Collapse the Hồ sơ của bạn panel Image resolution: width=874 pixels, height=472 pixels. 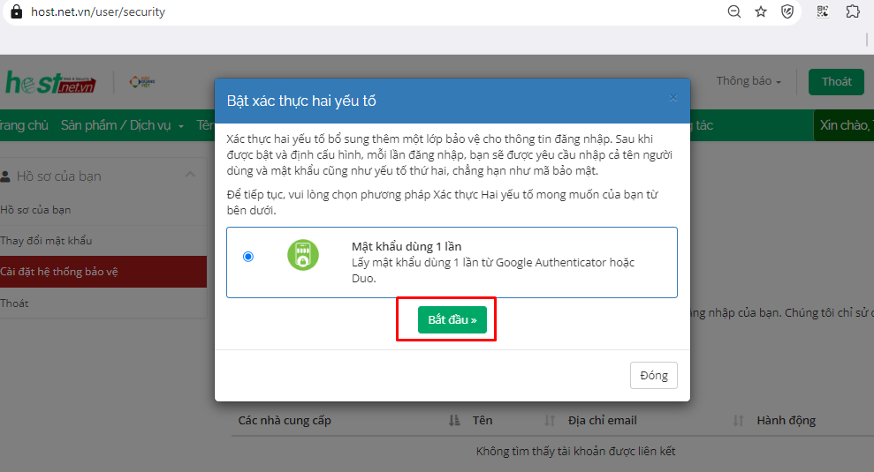tap(189, 176)
